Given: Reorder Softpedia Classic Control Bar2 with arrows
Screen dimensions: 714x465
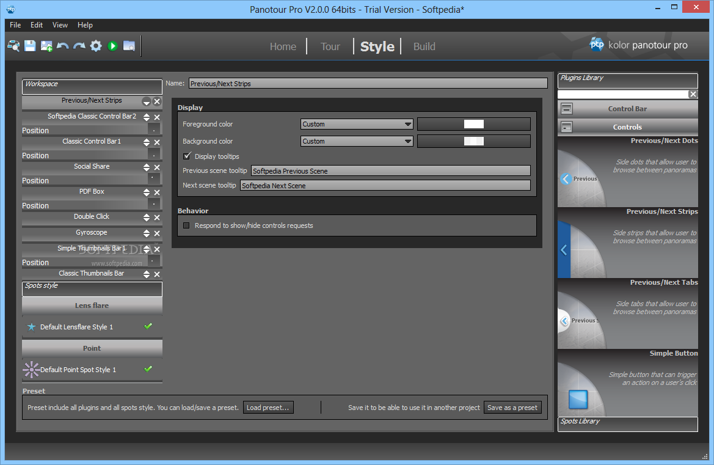Looking at the screenshot, I should click(x=146, y=117).
